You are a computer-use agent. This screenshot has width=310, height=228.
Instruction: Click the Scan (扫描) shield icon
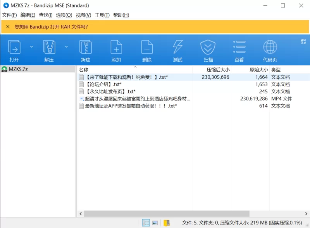[208, 47]
